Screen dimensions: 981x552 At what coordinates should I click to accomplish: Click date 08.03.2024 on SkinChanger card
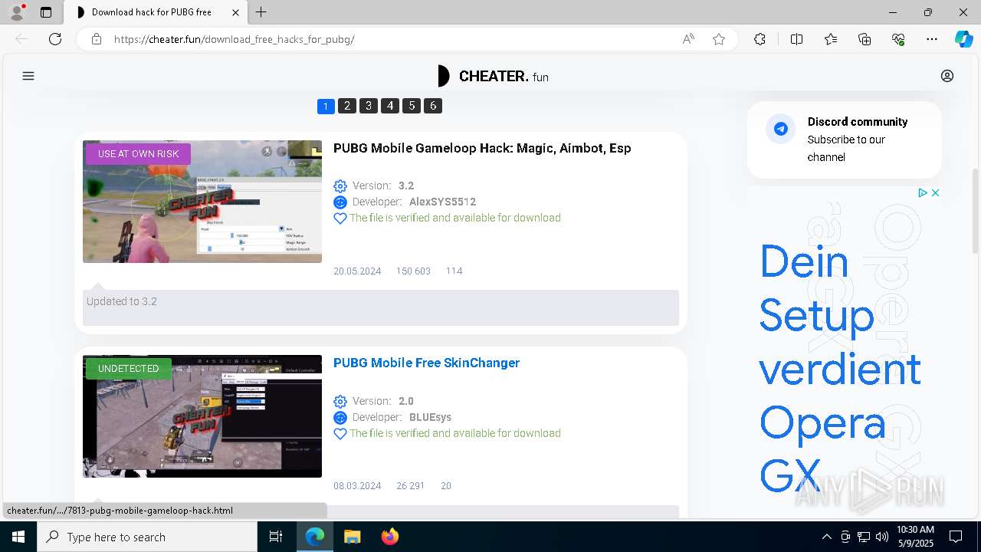click(x=357, y=485)
